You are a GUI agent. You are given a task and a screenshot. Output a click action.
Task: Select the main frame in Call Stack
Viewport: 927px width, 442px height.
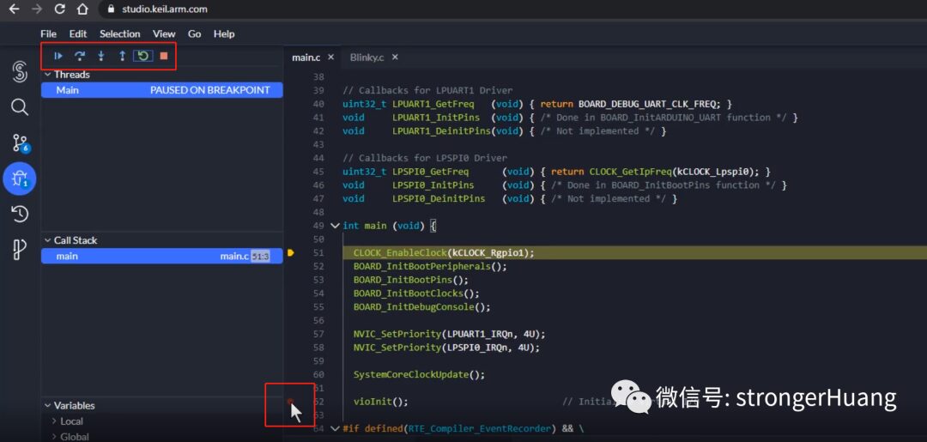(x=67, y=256)
